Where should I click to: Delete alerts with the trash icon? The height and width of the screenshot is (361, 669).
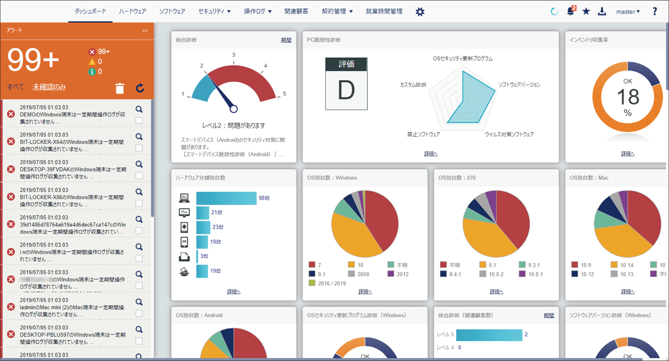120,88
